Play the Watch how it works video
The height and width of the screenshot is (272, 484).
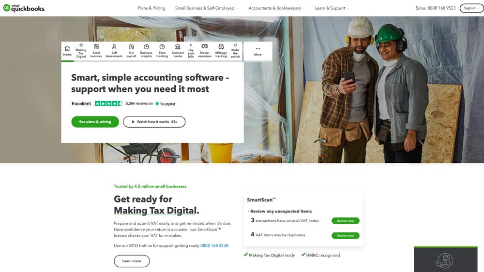coord(154,122)
